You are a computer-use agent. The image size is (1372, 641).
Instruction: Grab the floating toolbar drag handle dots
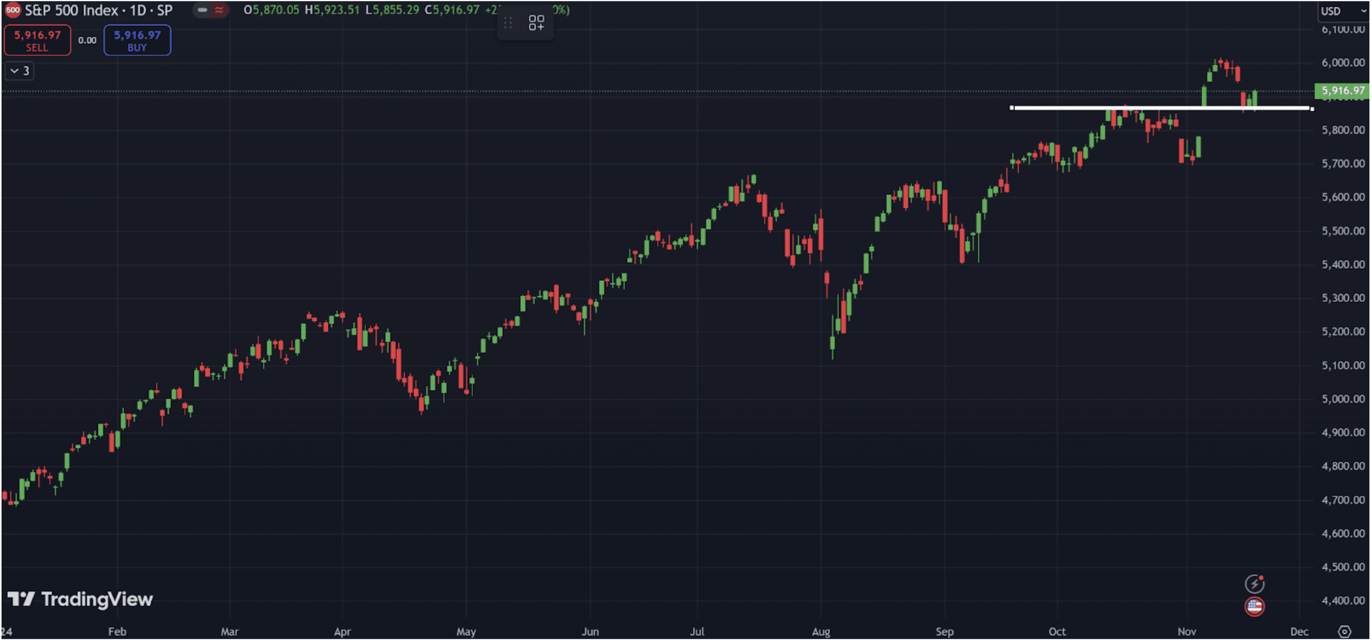tap(508, 23)
